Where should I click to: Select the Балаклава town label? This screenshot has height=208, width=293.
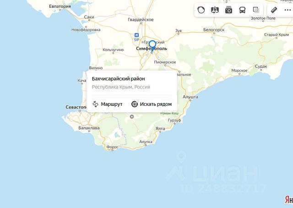click(x=89, y=128)
